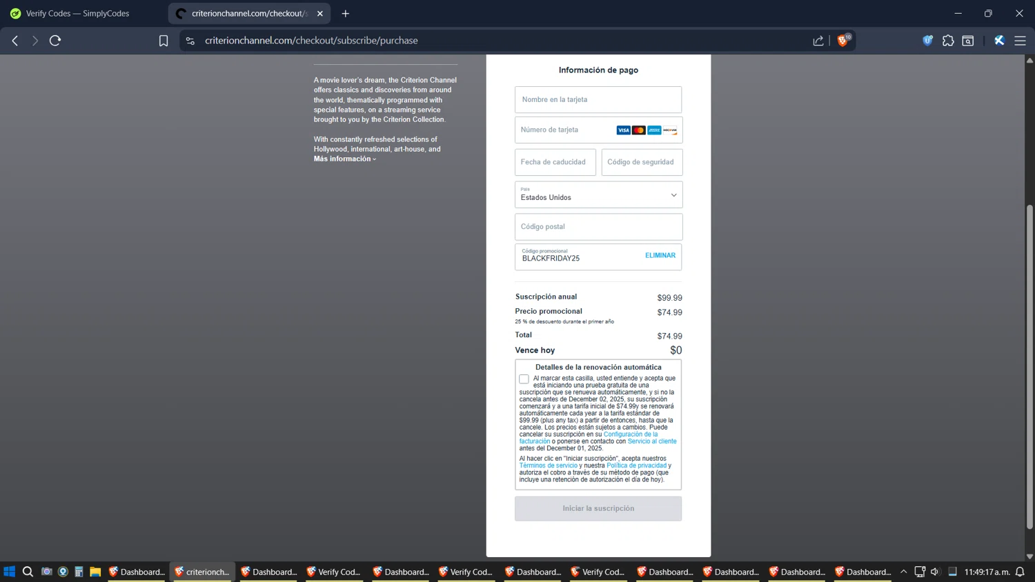
Task: Click the address bar URL
Action: [311, 41]
